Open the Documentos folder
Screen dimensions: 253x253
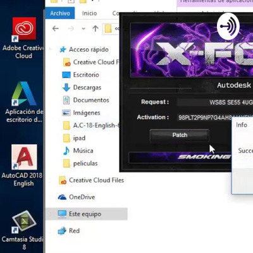click(86, 100)
